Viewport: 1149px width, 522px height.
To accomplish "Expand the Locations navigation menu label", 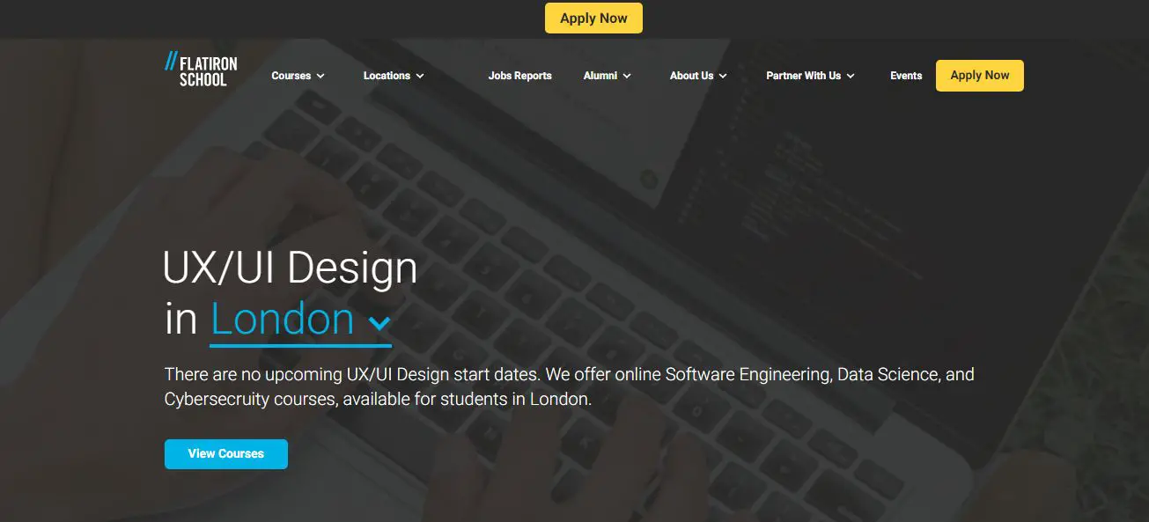I will pyautogui.click(x=387, y=76).
